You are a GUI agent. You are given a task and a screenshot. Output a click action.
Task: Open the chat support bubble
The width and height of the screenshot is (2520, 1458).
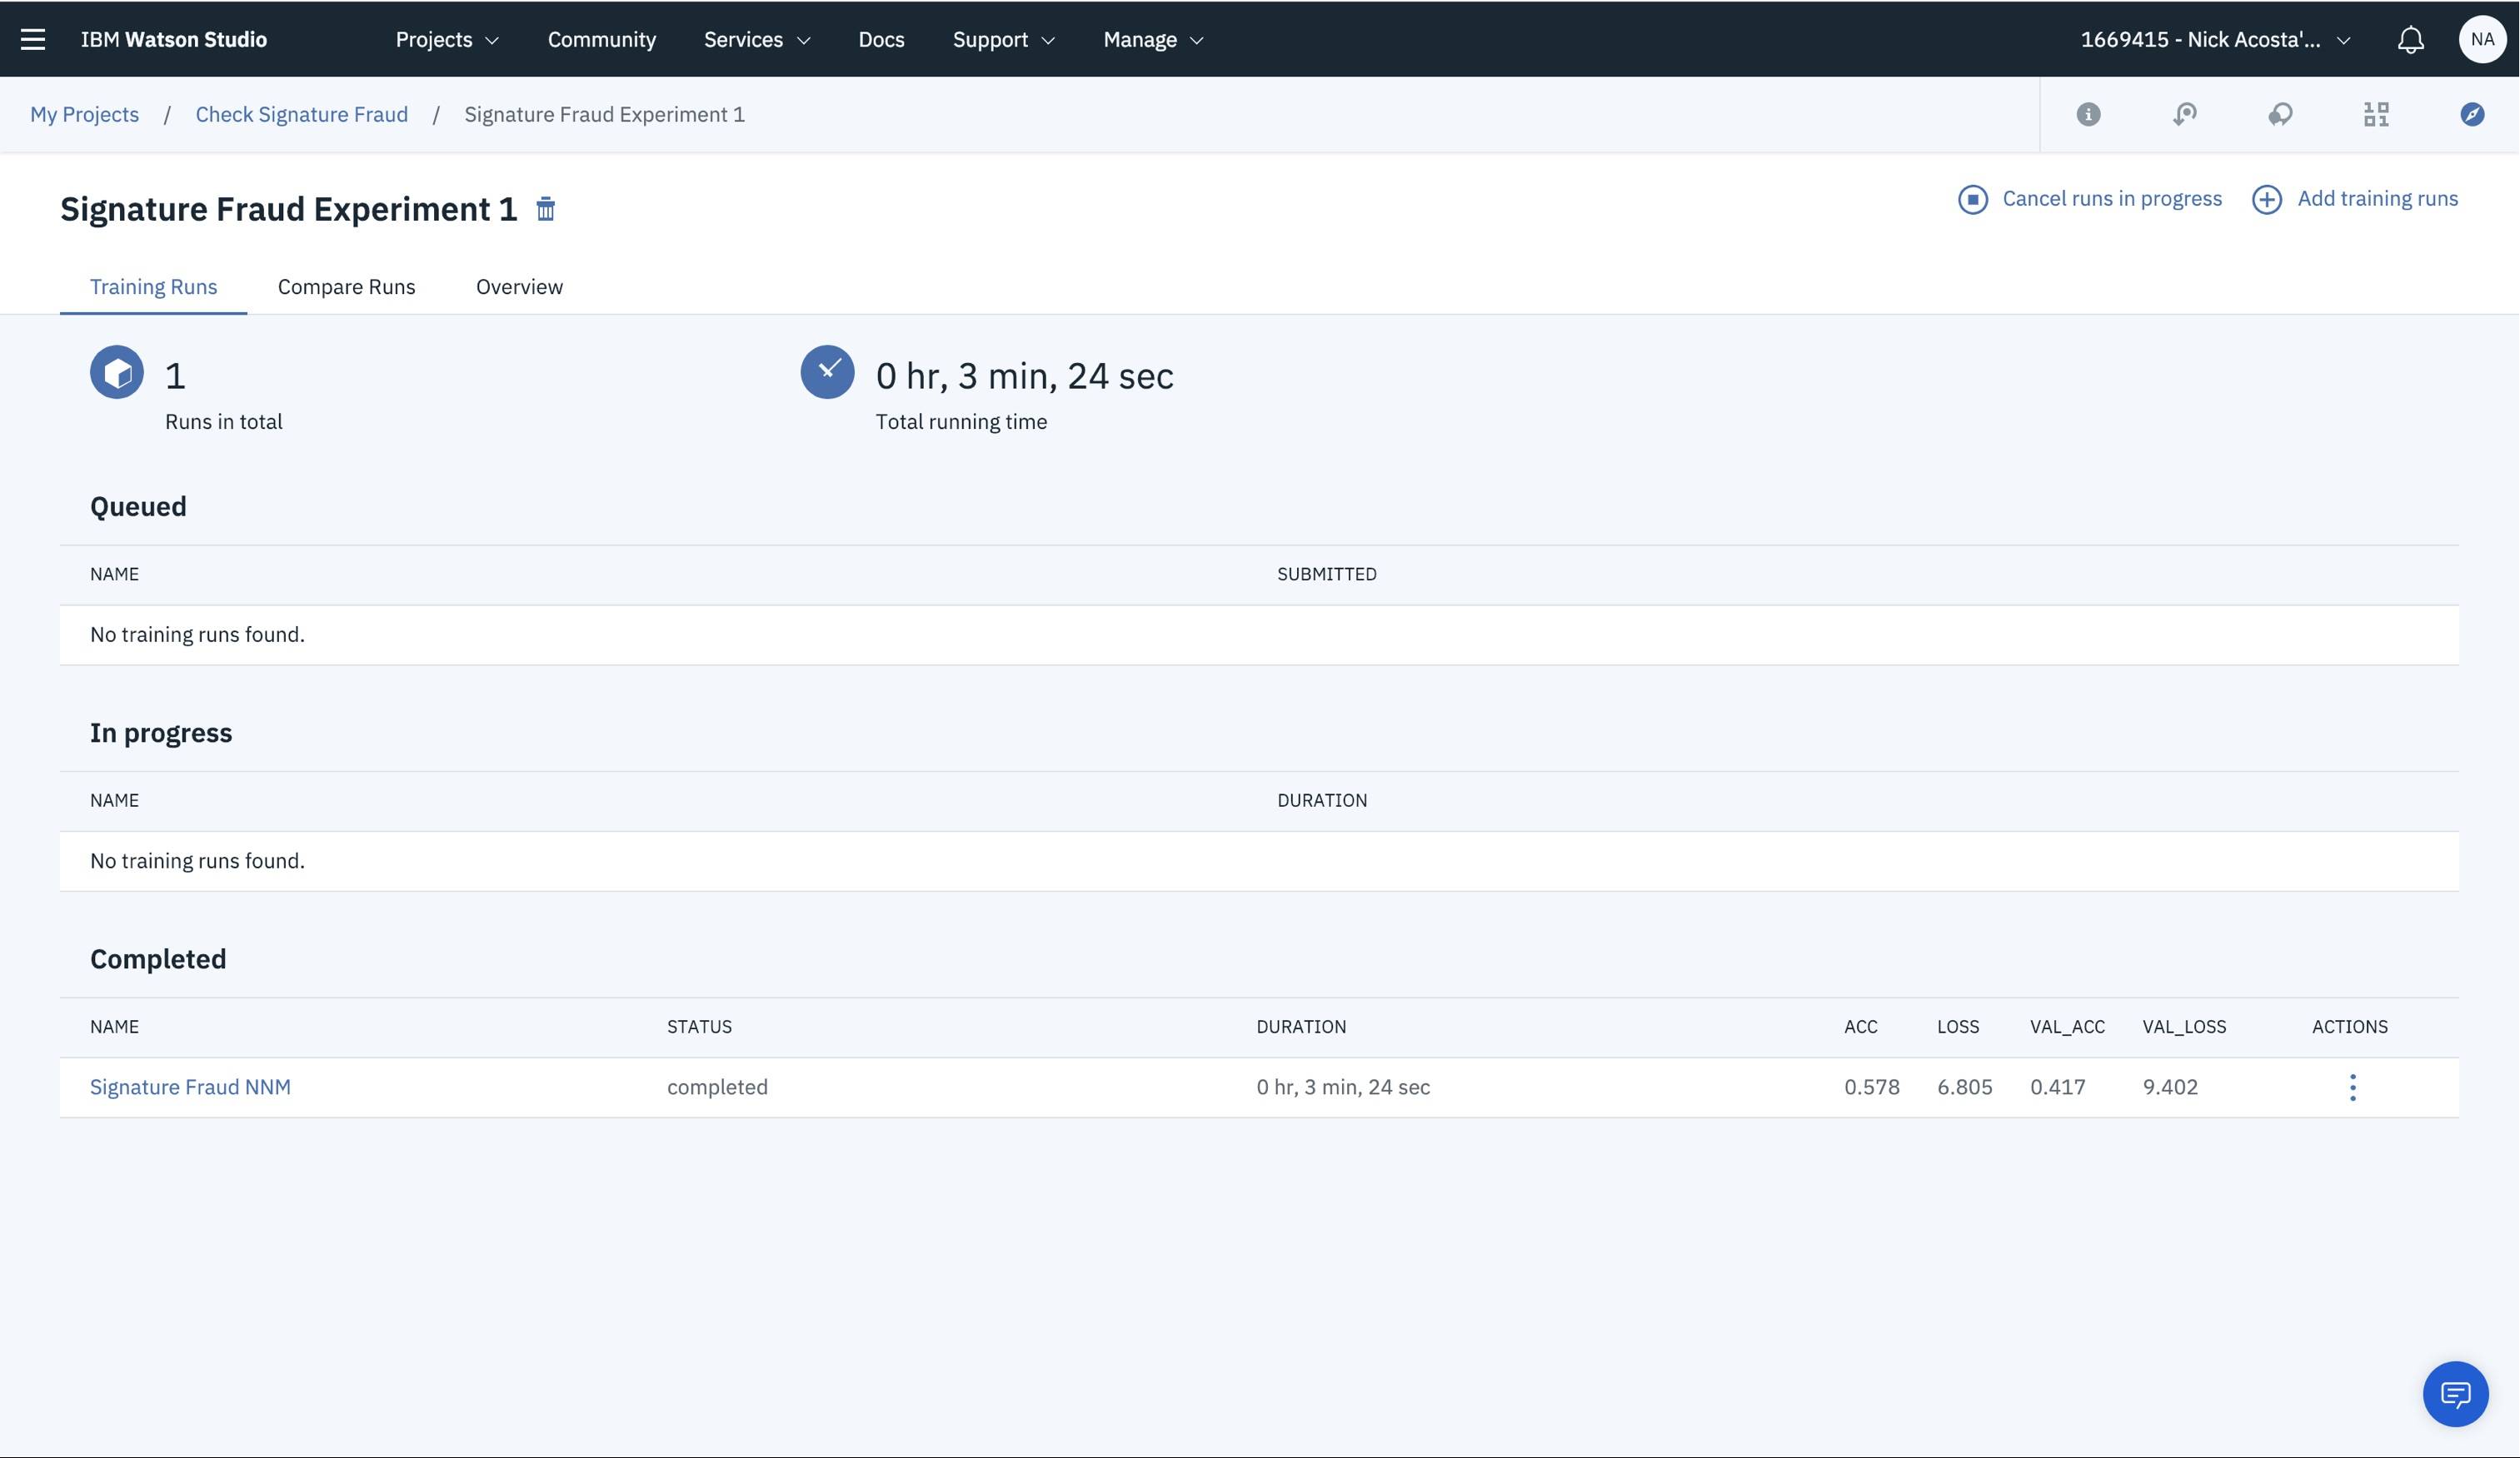(2455, 1394)
